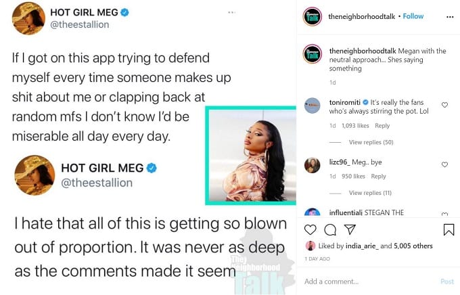
Task: Open the tweet's three-dot more menu
Action: click(x=232, y=12)
